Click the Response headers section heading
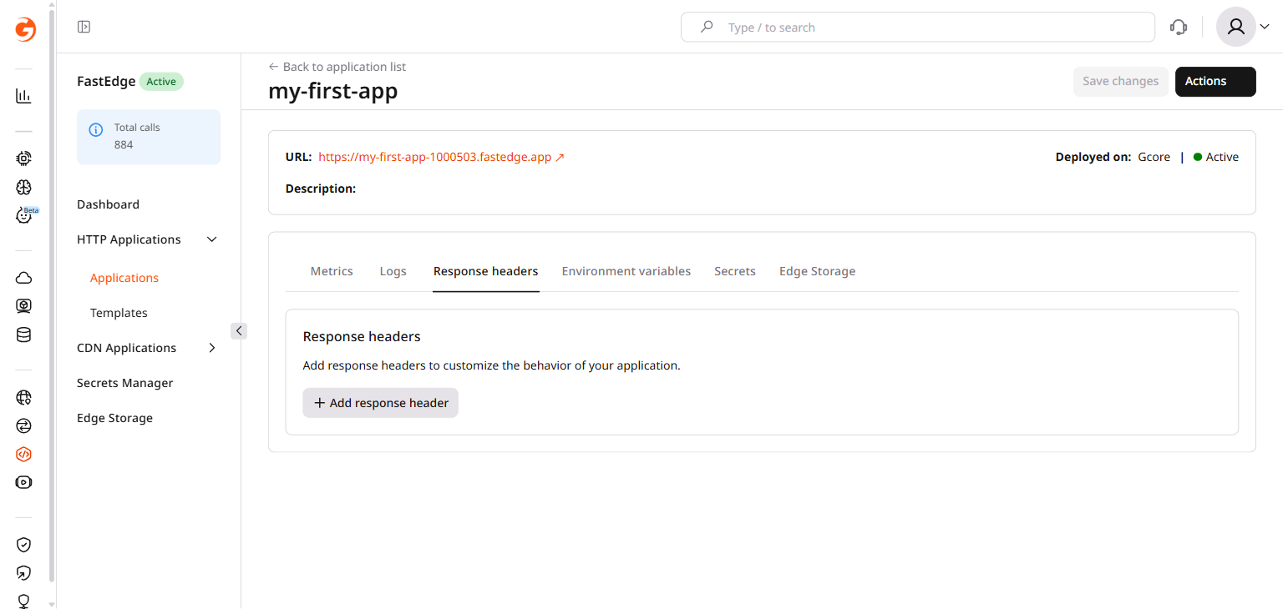 point(362,337)
